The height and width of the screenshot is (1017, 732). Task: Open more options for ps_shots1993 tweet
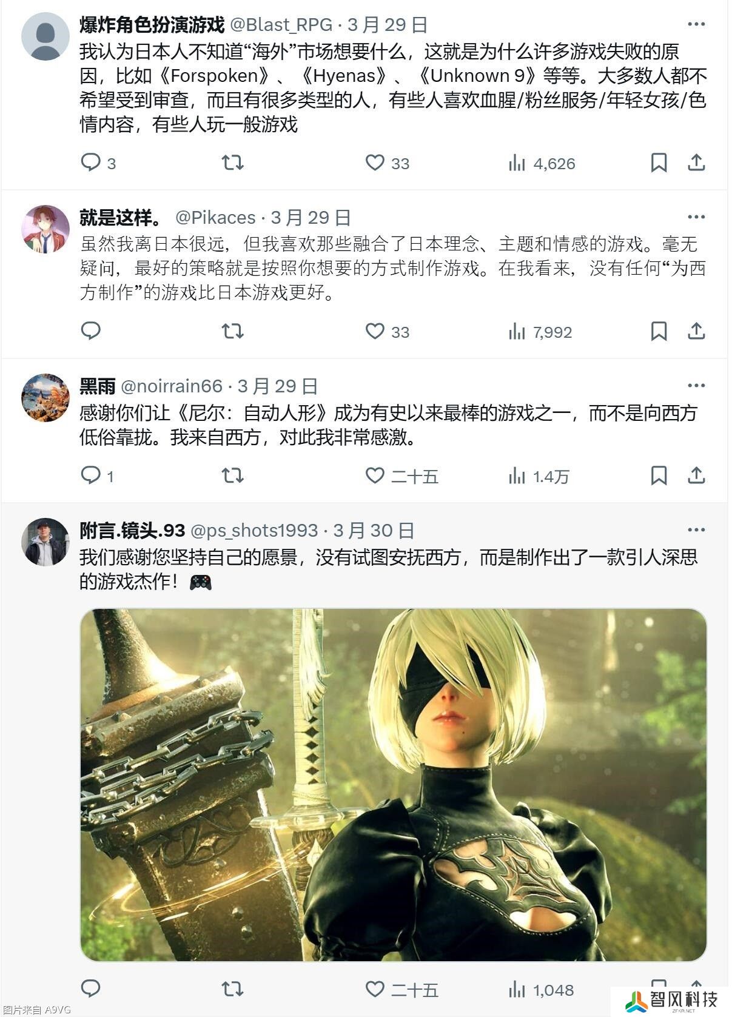(x=696, y=530)
